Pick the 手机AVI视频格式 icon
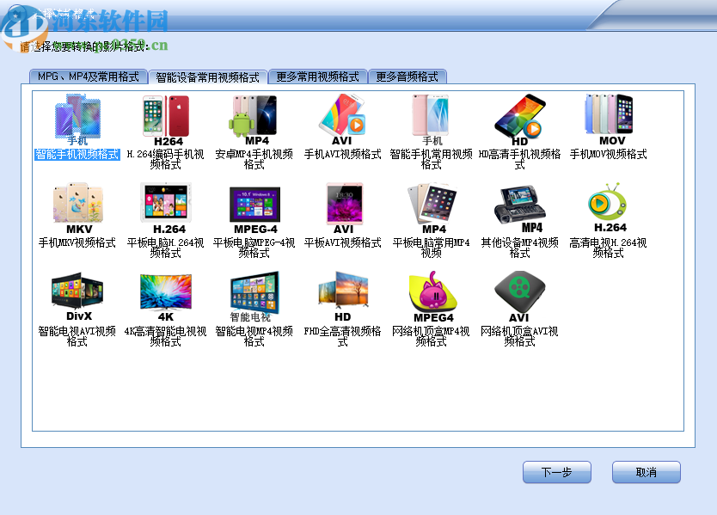 point(342,120)
